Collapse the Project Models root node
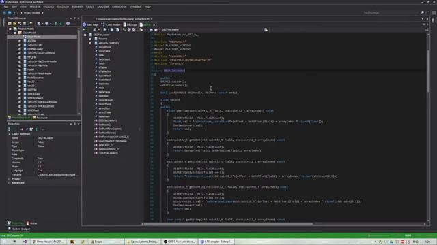The height and width of the screenshot is (245, 437). pyautogui.click(x=10, y=29)
